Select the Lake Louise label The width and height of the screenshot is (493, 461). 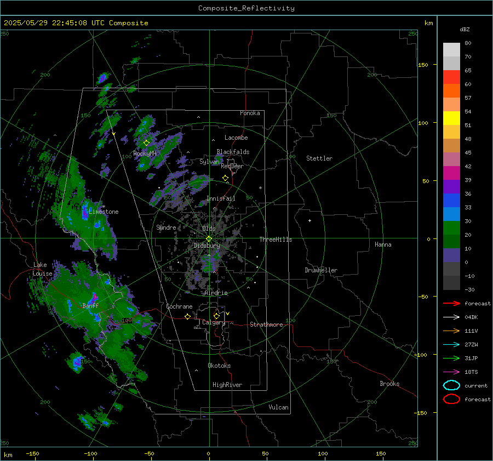42,269
